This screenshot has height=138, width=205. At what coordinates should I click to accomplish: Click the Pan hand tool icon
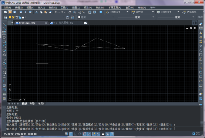[70, 12]
